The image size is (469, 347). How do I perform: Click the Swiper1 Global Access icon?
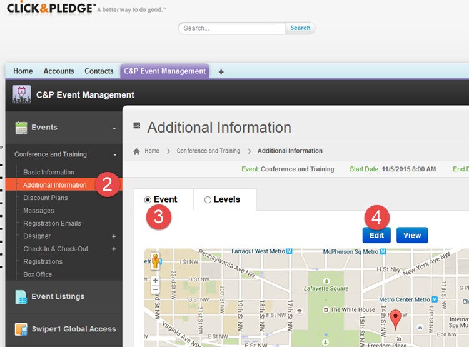tap(21, 329)
